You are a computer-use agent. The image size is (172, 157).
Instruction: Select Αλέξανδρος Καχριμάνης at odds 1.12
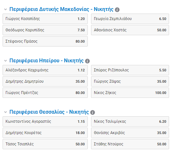click(x=45, y=70)
